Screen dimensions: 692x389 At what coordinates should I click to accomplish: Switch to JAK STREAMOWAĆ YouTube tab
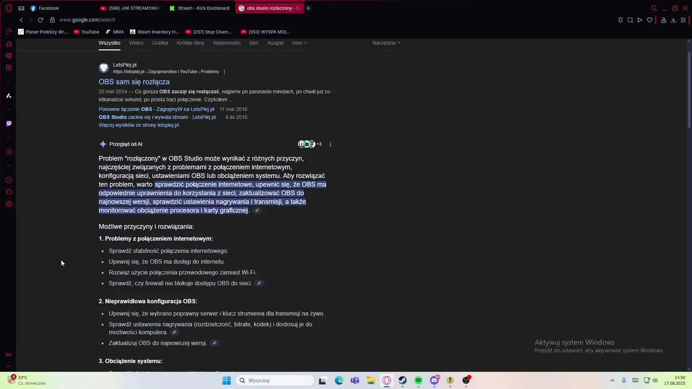point(130,8)
